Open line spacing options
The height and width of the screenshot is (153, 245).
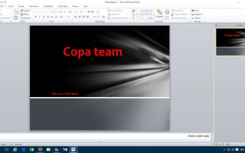pos(98,12)
